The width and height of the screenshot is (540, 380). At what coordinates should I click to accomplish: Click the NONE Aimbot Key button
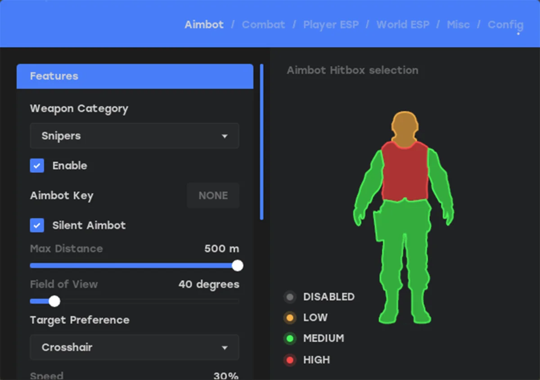click(213, 195)
